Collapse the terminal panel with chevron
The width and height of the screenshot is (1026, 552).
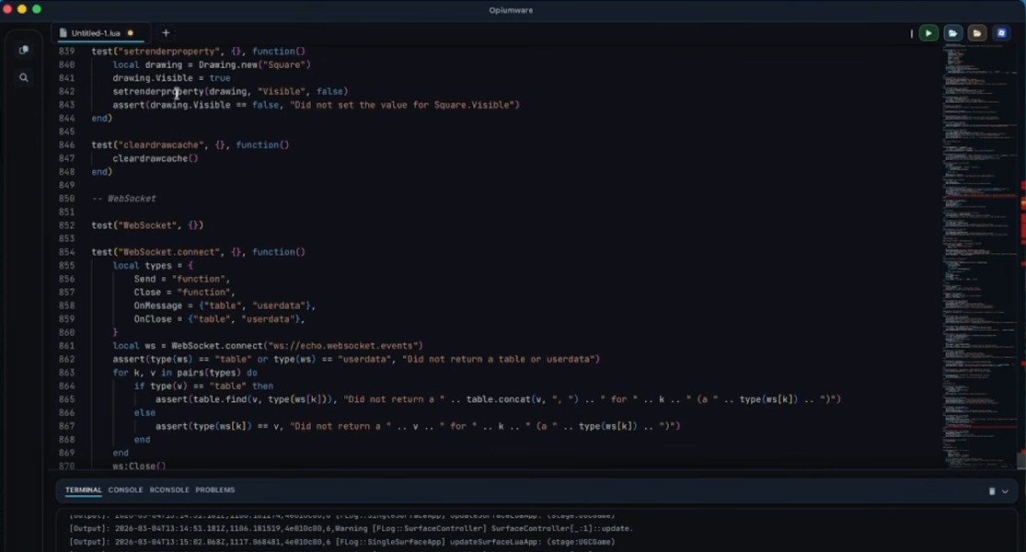tap(1005, 491)
